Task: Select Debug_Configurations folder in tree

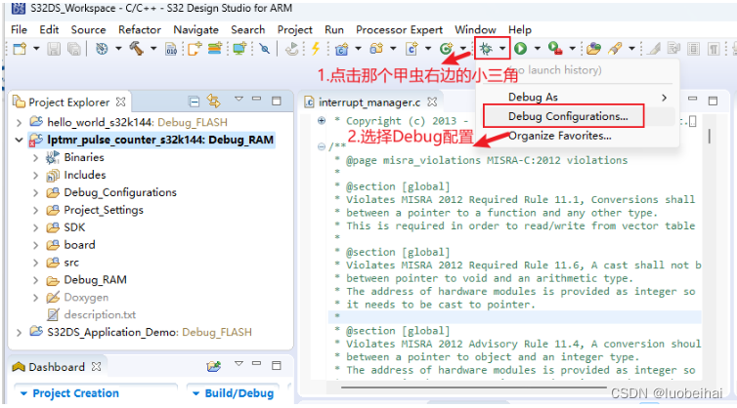Action: click(120, 192)
